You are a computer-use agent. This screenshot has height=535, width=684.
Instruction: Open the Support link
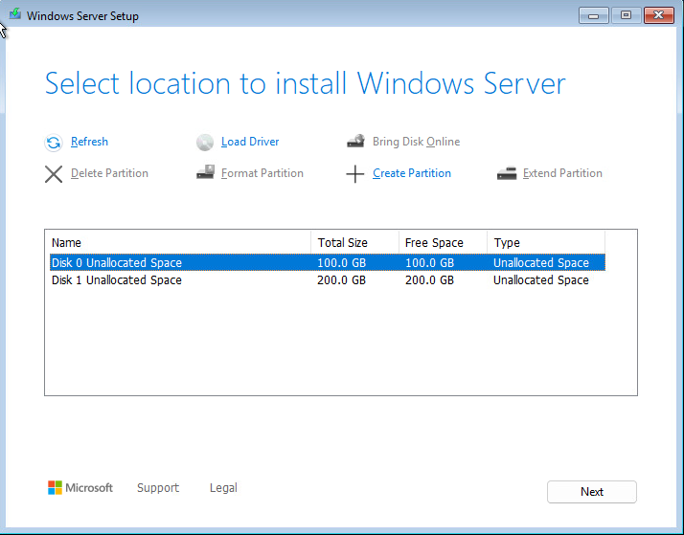pos(158,487)
